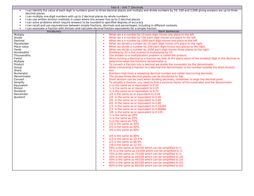The height and width of the screenshot is (196, 254).
Task: Click line '2/3 is the same as or equivalent to 0.66666'
Action: [138, 109]
